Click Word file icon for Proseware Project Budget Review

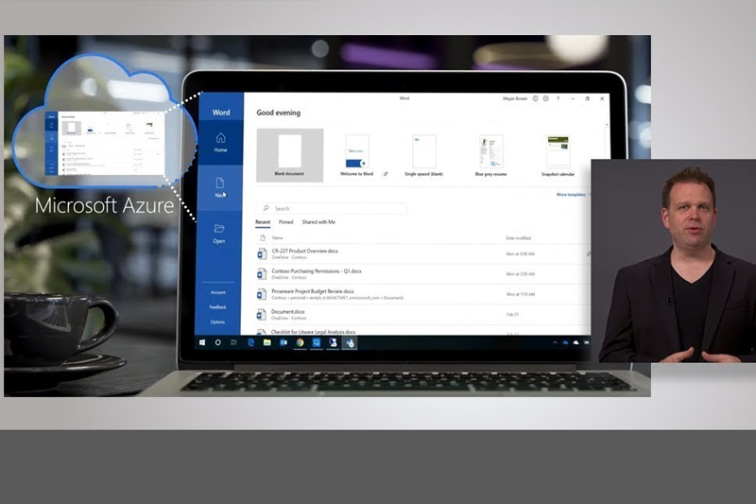[262, 294]
